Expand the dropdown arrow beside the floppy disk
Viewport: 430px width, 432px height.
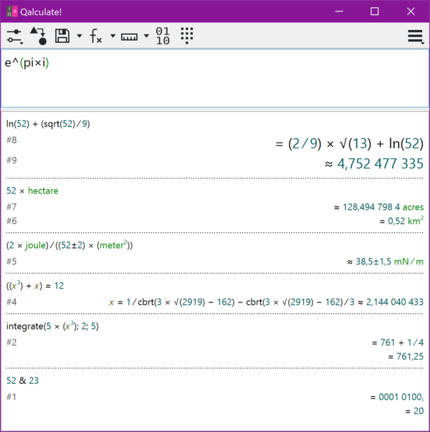click(x=79, y=36)
